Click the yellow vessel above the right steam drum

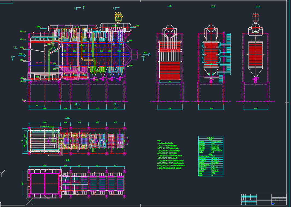[118, 17]
